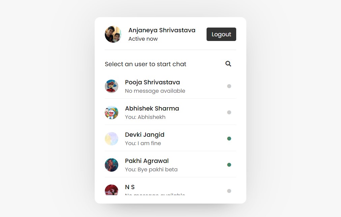Screen dimensions: 341x217
Task: Open the Pakhi Agrawal chat
Action: [170, 165]
